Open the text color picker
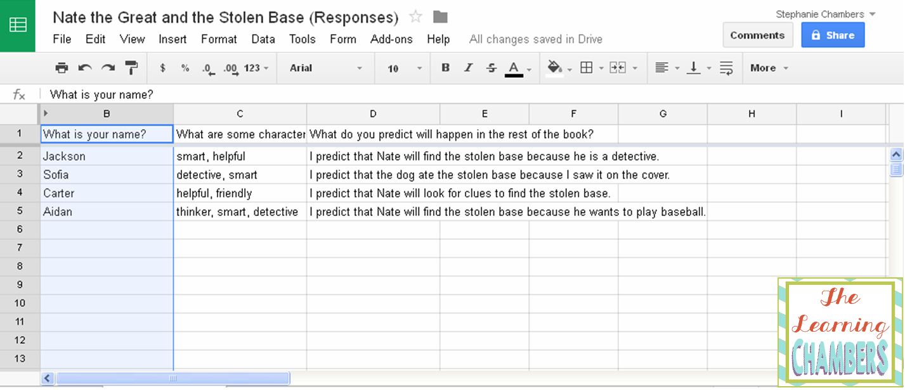Viewport: 905px width, 390px height. click(x=514, y=68)
